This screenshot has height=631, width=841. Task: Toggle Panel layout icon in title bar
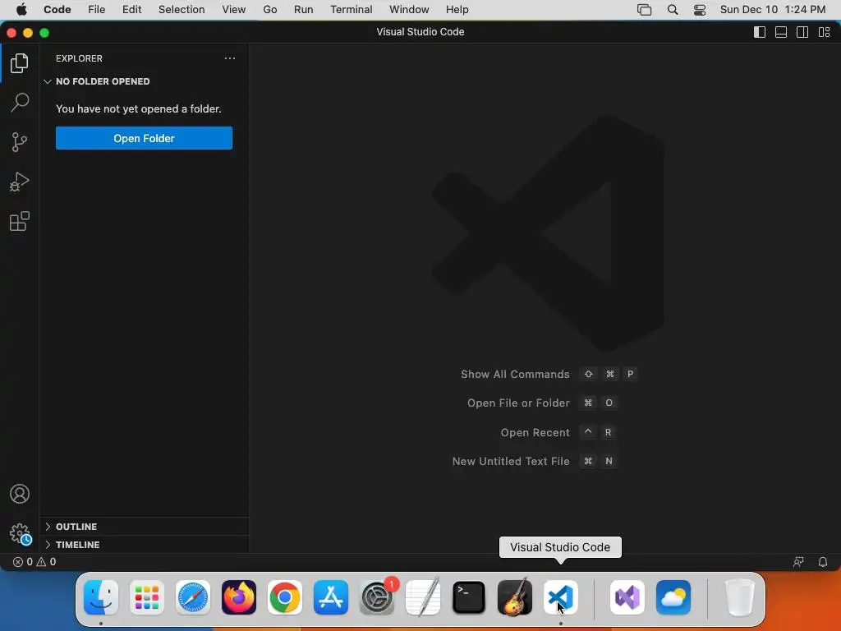coord(781,32)
